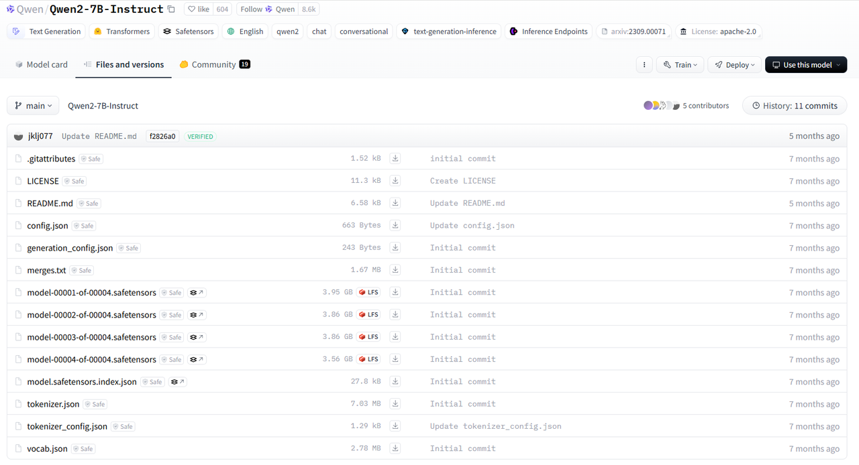The width and height of the screenshot is (859, 465).
Task: Download the LICENSE file
Action: click(395, 181)
